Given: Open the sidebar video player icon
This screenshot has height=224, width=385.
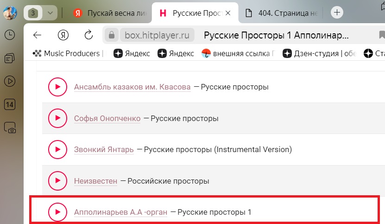Looking at the screenshot, I should 10,81.
